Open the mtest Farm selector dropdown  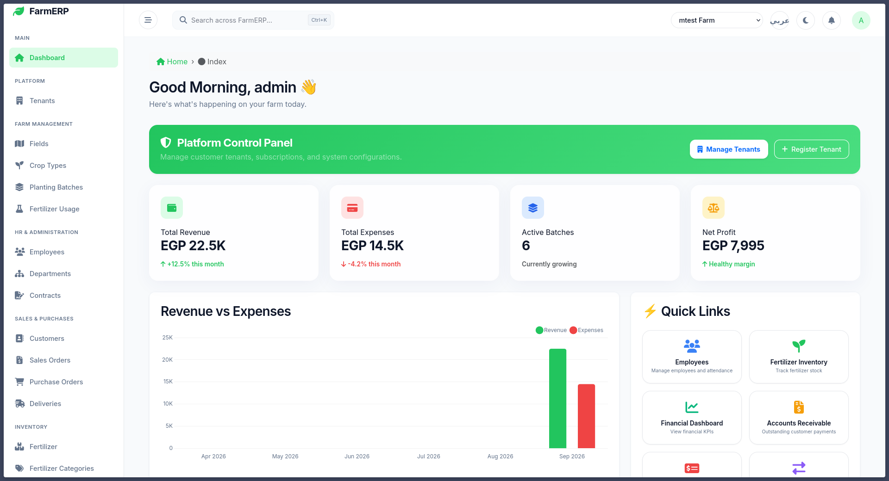tap(717, 20)
